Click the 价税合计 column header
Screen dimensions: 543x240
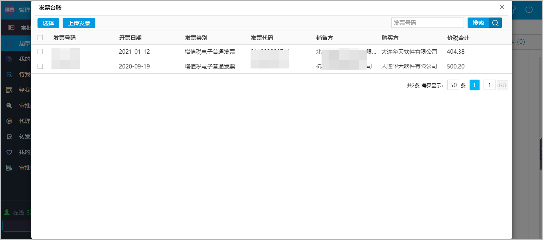[x=458, y=38]
